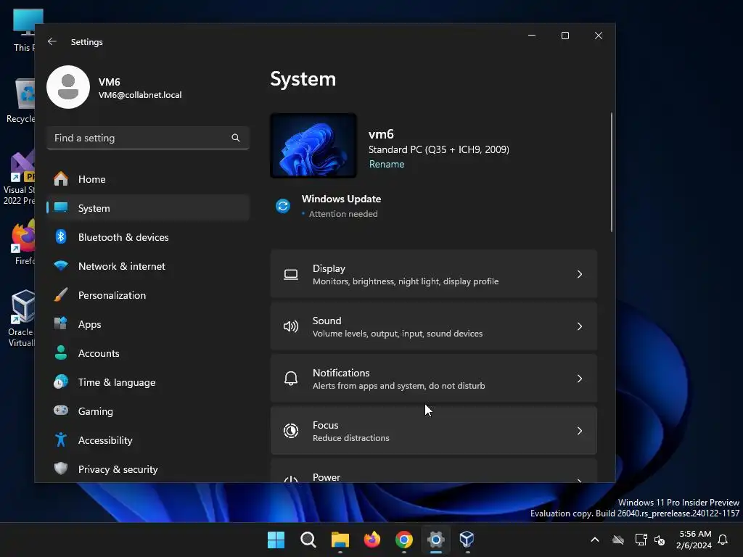743x557 pixels.
Task: Open Focus Reduce distractions settings
Action: (x=434, y=431)
